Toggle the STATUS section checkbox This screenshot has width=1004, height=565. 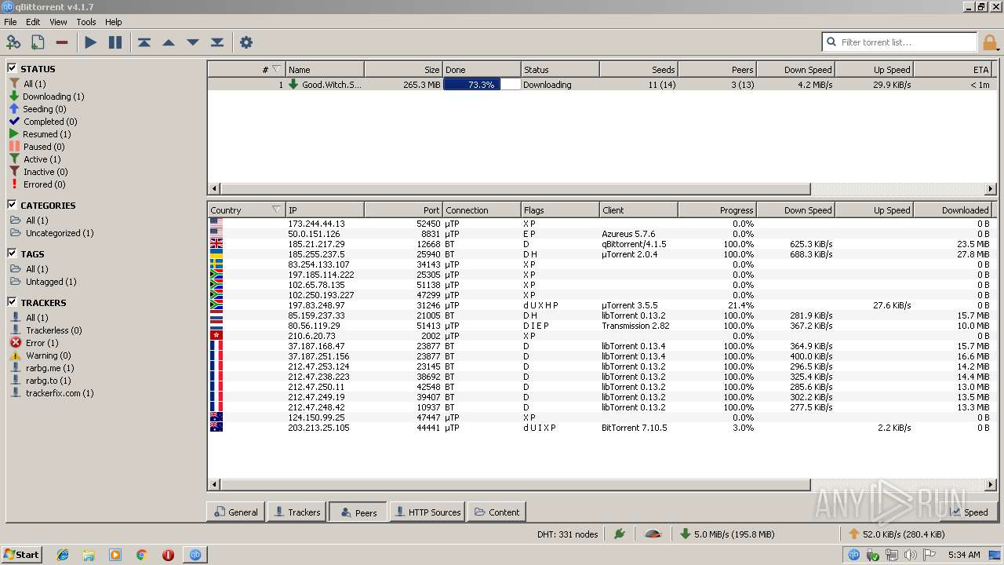click(13, 68)
